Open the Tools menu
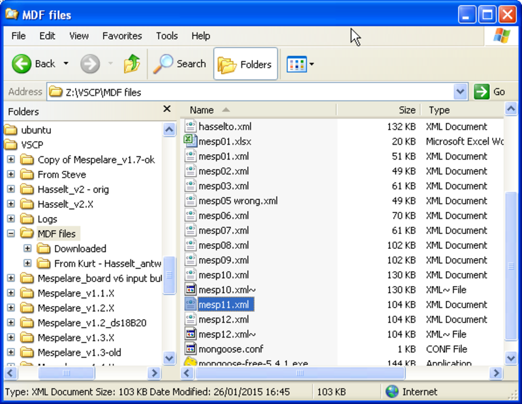Screen dimensions: 522x404 coord(167,36)
